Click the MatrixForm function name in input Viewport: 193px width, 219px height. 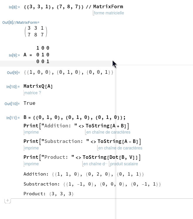[x=108, y=6]
